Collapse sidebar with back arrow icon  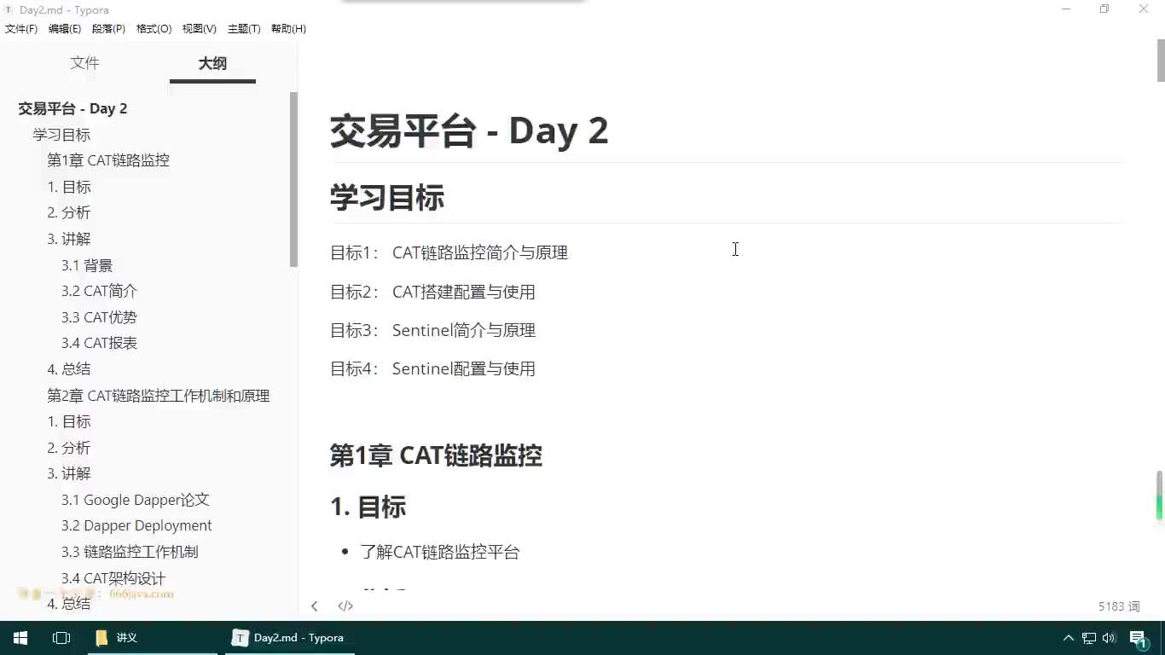[315, 606]
